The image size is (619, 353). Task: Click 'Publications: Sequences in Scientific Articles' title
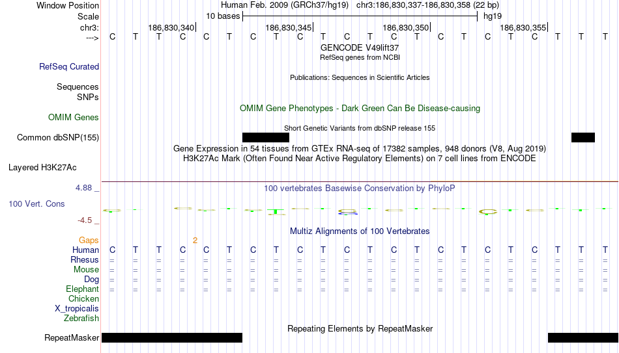[360, 77]
